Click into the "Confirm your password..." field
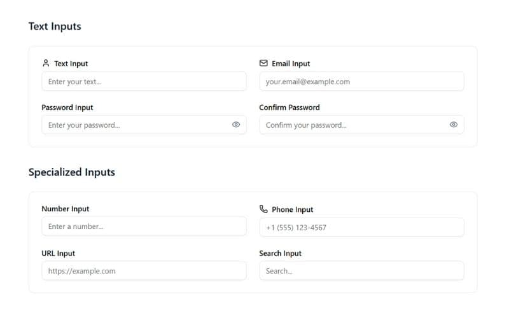509x318 pixels. point(351,125)
